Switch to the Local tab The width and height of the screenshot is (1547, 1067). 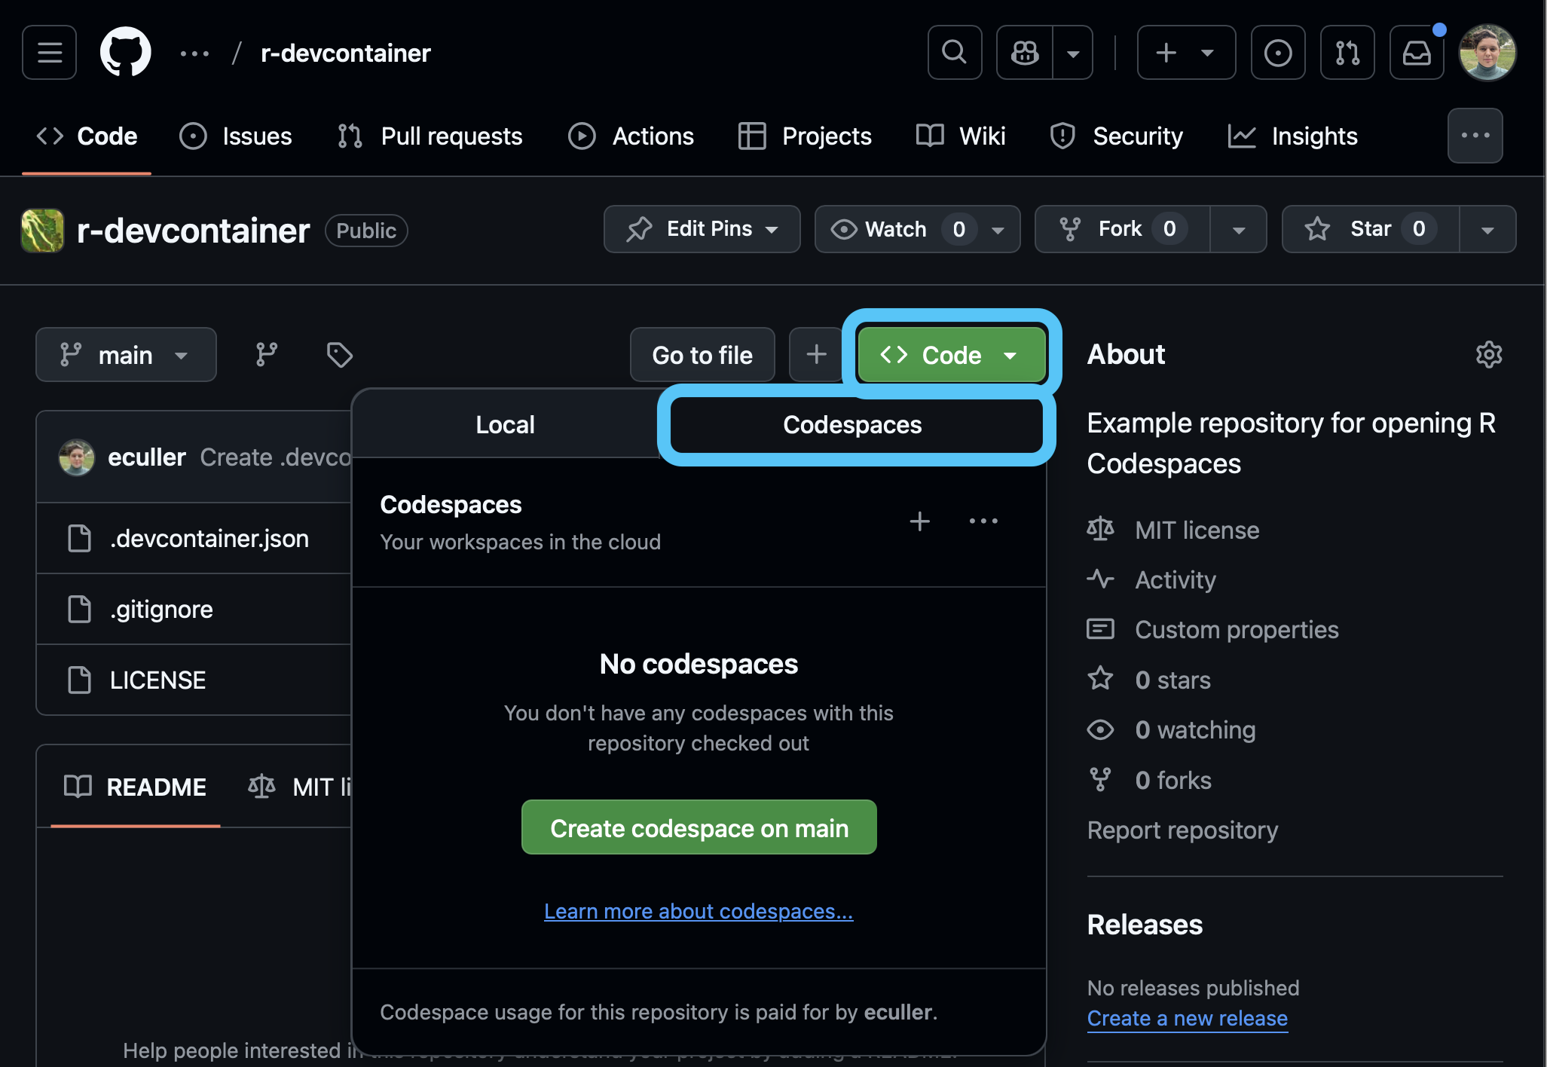(x=505, y=424)
